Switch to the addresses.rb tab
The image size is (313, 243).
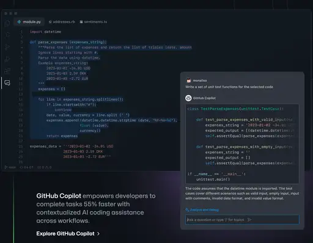click(62, 22)
